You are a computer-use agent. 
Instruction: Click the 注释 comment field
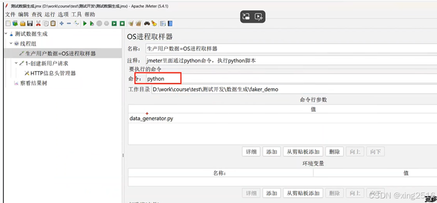[x=291, y=61]
